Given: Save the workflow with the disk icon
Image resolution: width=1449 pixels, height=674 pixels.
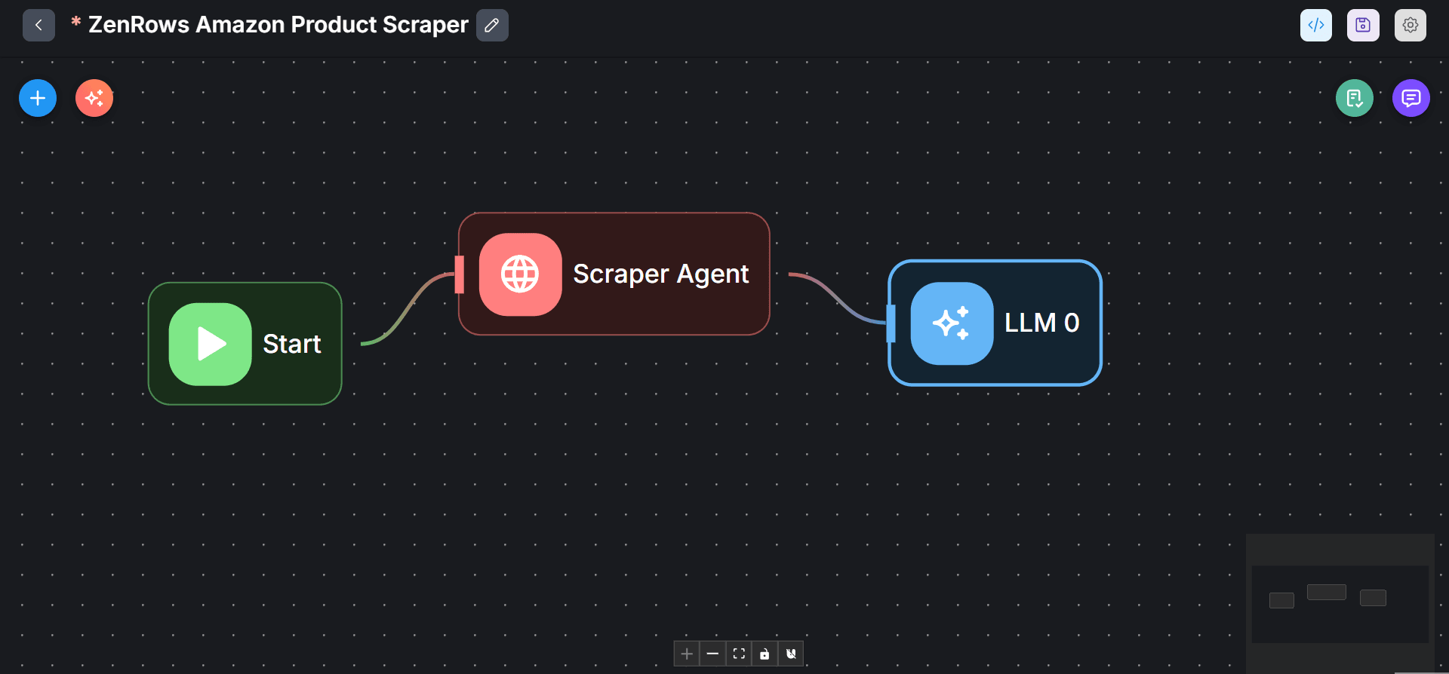Looking at the screenshot, I should click(1363, 25).
